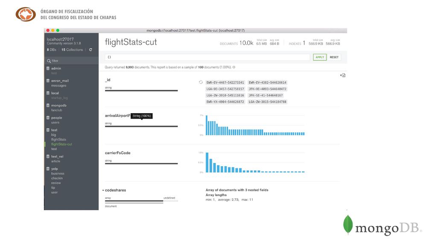Click the EWR-EV-4467-542273341 id value
The height and width of the screenshot is (246, 437).
point(225,82)
